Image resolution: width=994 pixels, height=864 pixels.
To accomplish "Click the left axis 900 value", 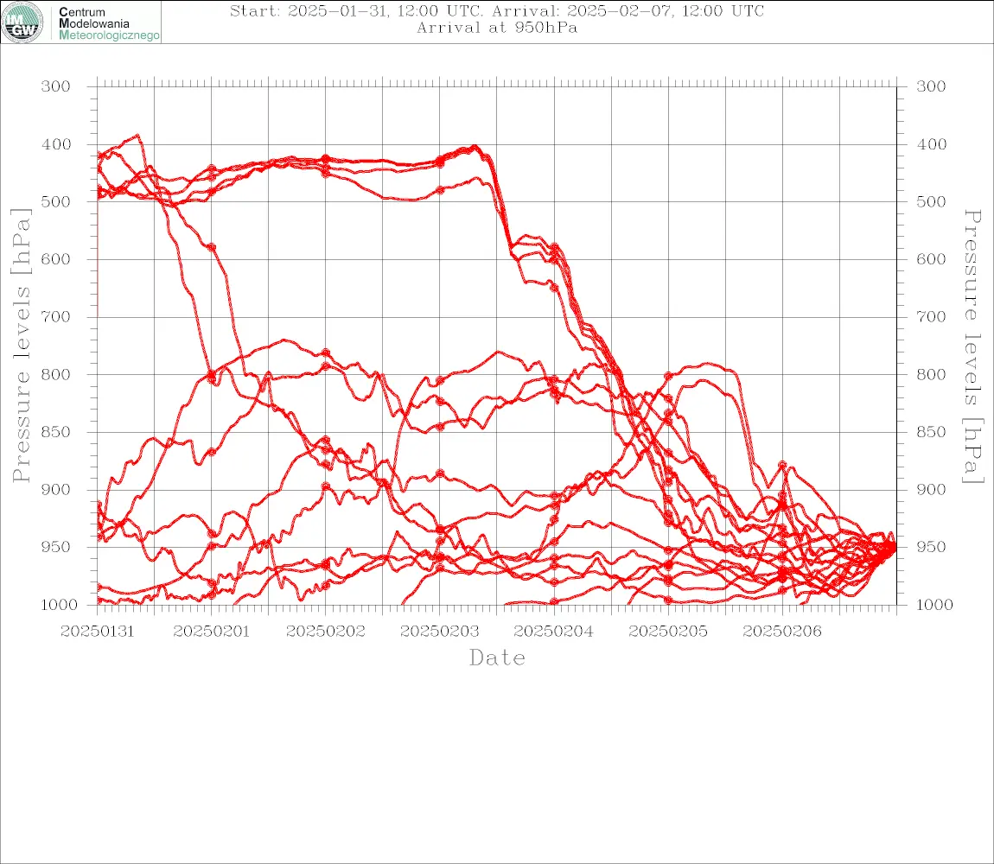I will 56,489.
